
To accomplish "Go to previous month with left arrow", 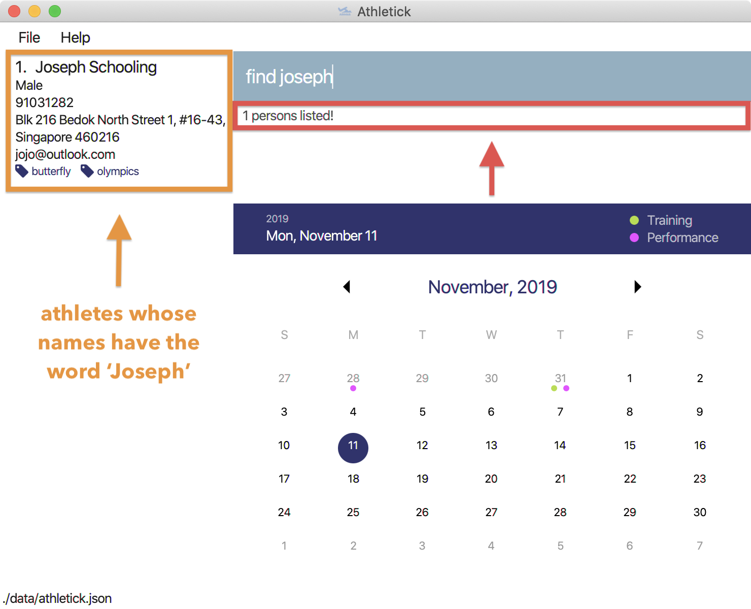I will click(x=347, y=287).
